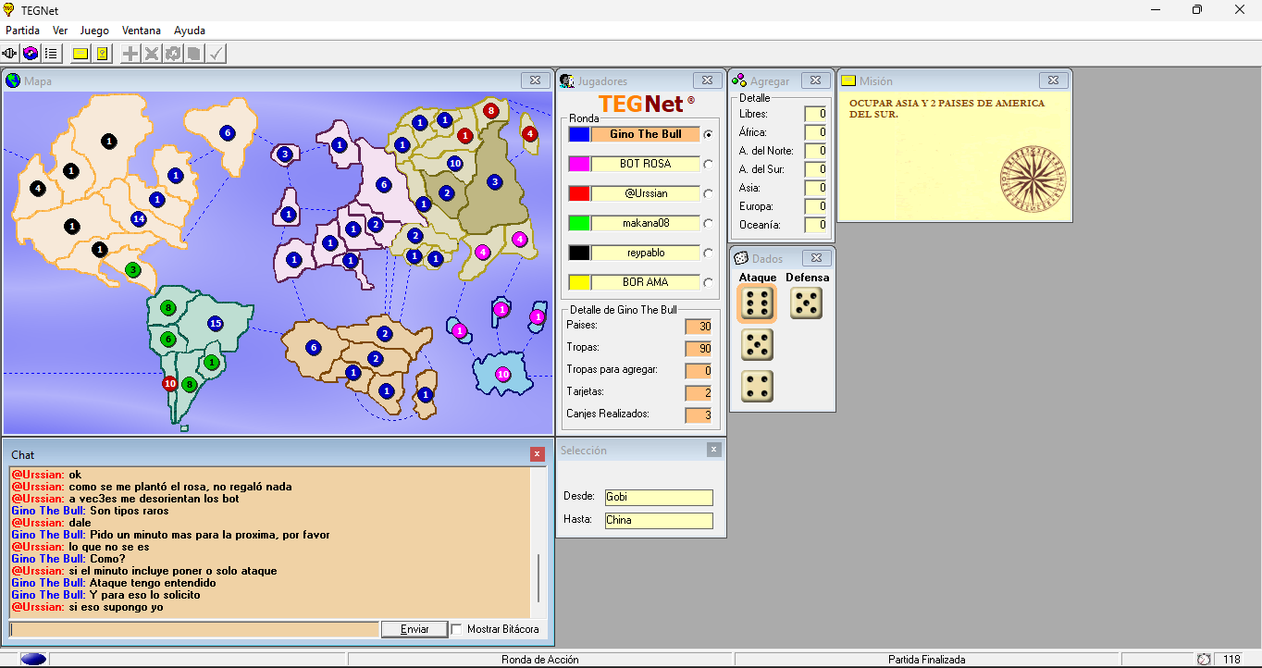
Task: Open the list view toolbar icon
Action: pos(51,54)
